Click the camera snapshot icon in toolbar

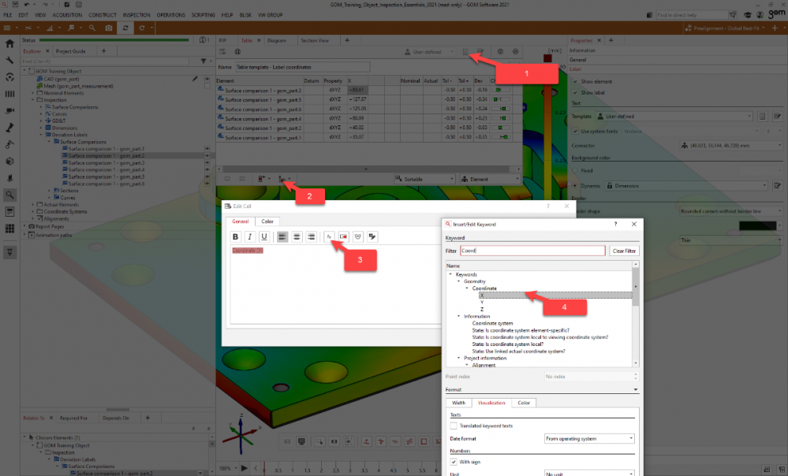pos(108,28)
